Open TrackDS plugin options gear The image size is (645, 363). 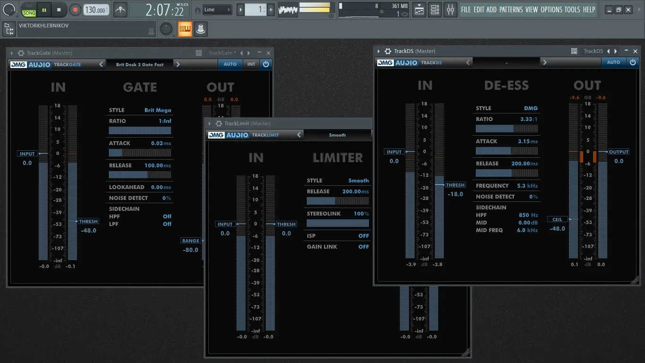(x=388, y=51)
